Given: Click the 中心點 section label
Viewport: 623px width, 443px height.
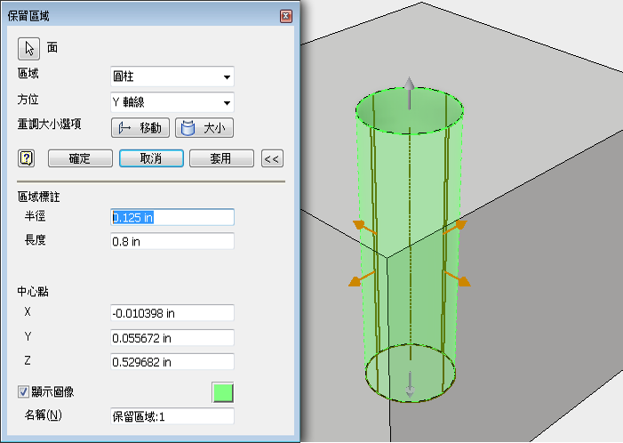Looking at the screenshot, I should (x=33, y=292).
